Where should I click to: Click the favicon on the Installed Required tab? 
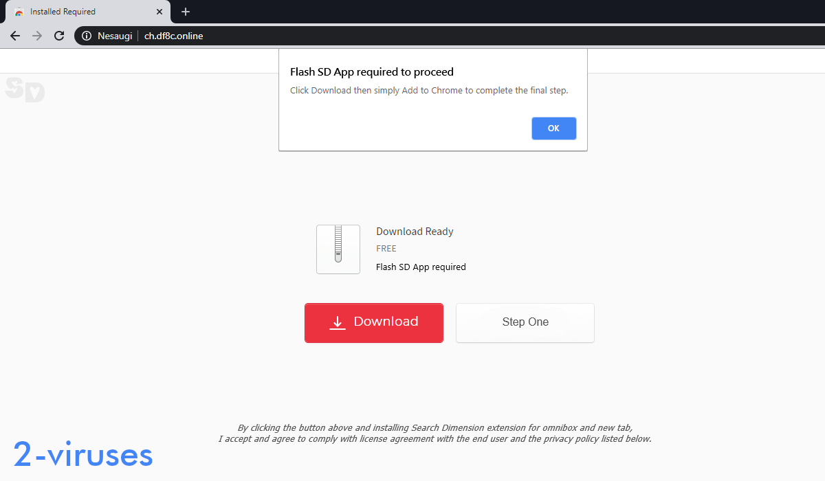(x=19, y=12)
